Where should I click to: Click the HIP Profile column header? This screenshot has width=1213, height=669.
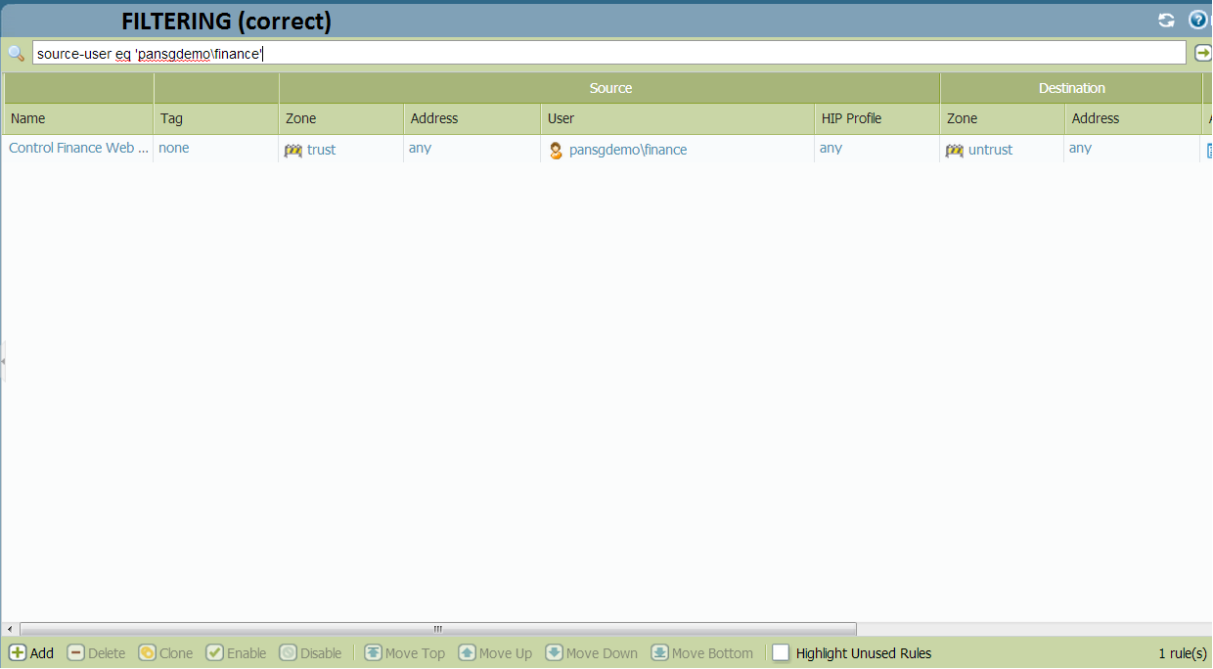(877, 118)
